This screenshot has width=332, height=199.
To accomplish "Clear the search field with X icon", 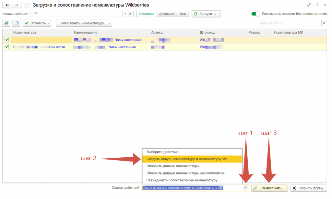I will tap(324, 23).
